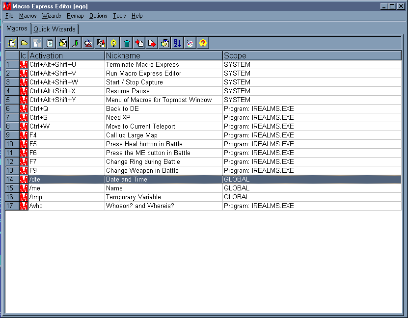Sort by the Scope column header
The height and width of the screenshot is (318, 408).
(x=312, y=55)
